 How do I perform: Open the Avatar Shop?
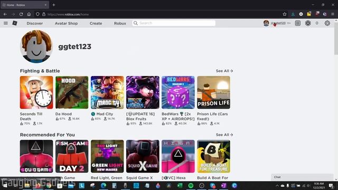pos(66,23)
